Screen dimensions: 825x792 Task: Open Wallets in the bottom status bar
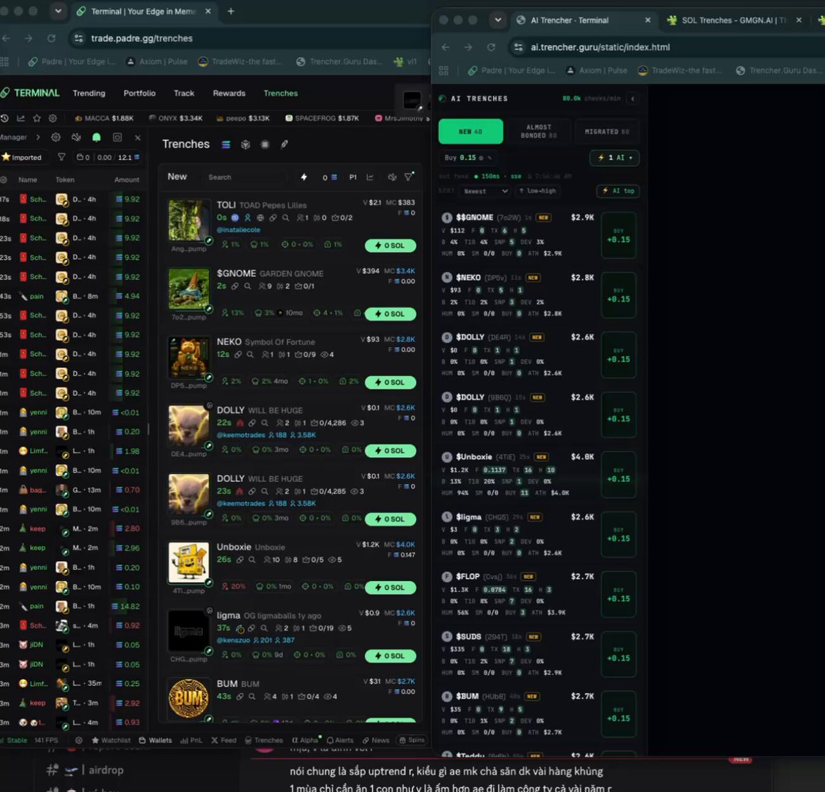pyautogui.click(x=155, y=740)
